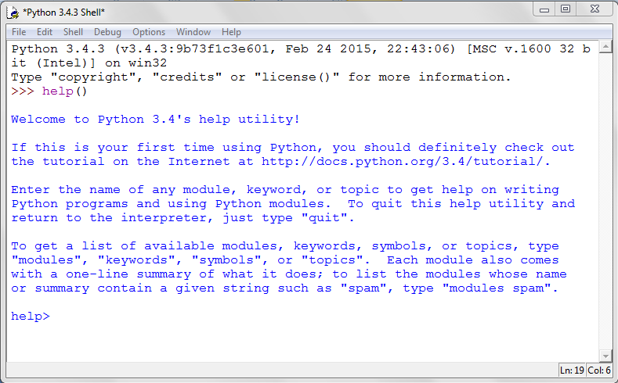
Task: Click the 'or summary contain a given string' line
Action: (284, 288)
